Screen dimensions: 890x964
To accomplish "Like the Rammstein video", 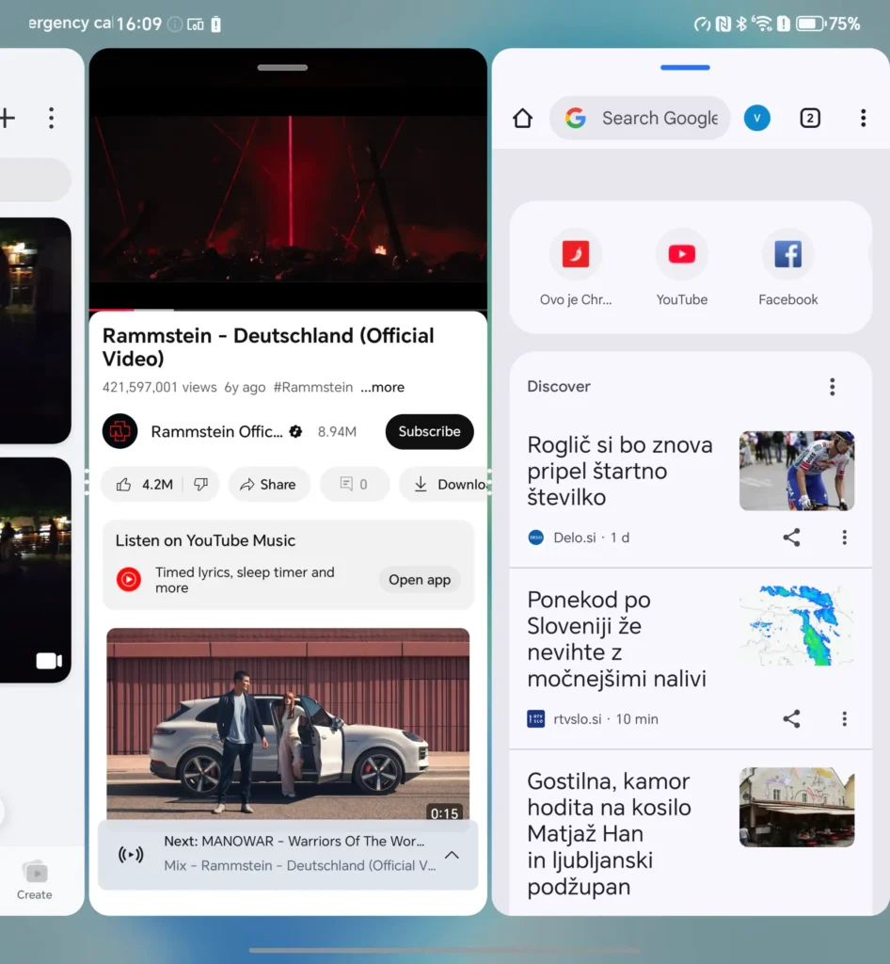I will [x=145, y=485].
